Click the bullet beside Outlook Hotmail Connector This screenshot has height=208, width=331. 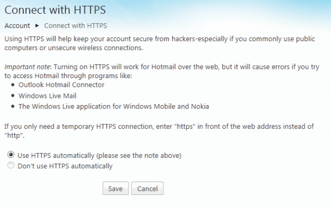coord(13,85)
